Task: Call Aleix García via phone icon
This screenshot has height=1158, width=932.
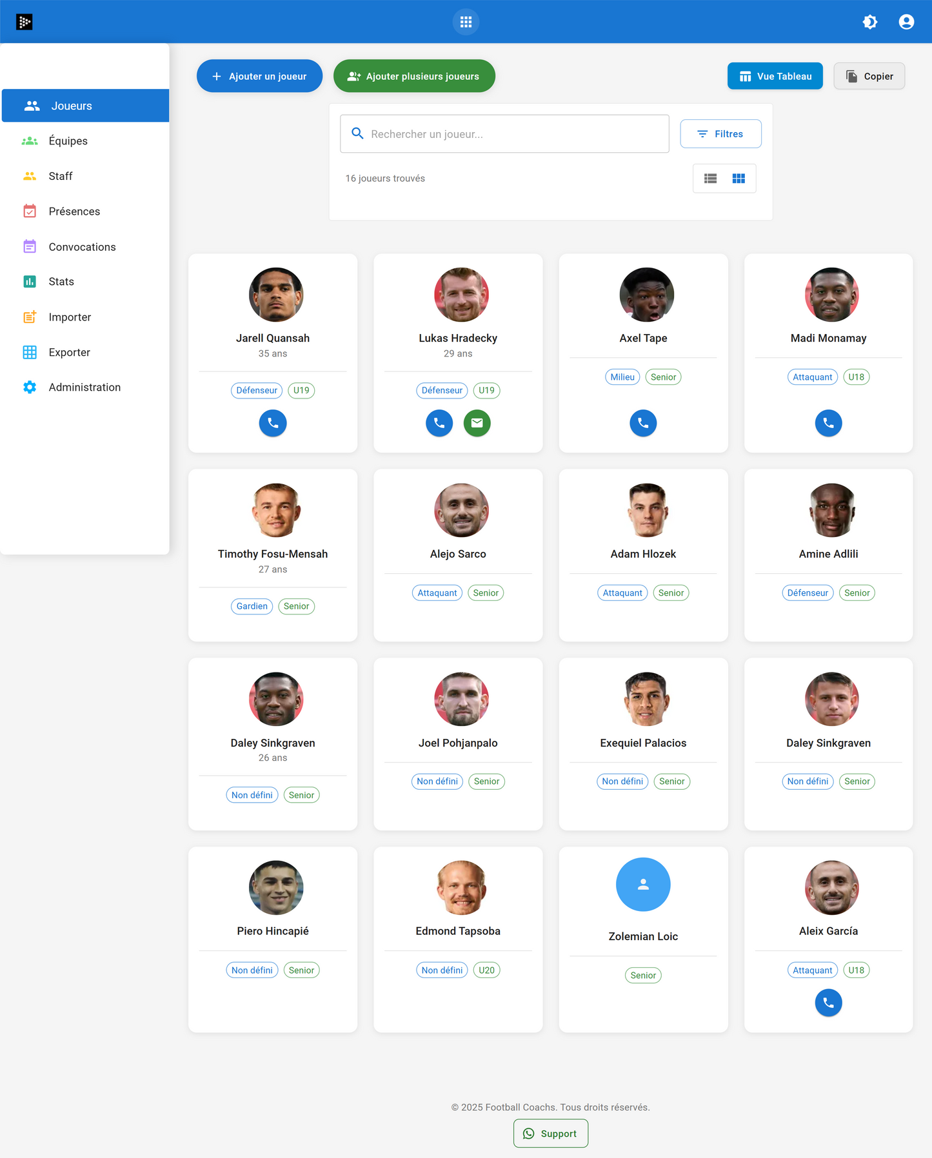Action: (x=828, y=1003)
